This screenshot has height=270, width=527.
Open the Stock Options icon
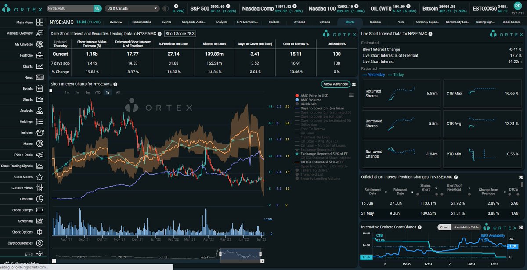coord(40,232)
